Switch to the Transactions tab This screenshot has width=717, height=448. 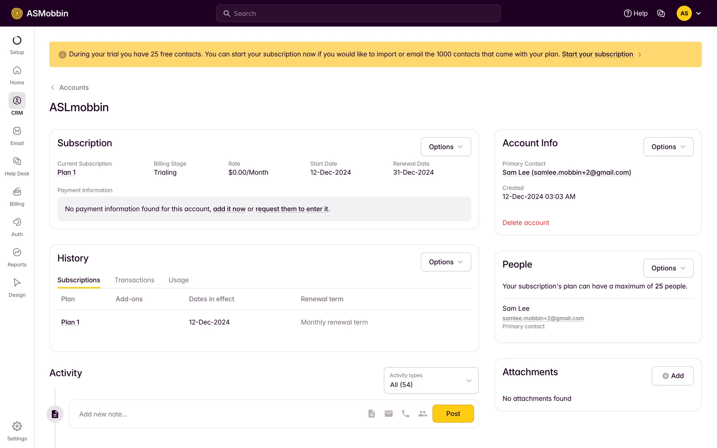point(134,280)
